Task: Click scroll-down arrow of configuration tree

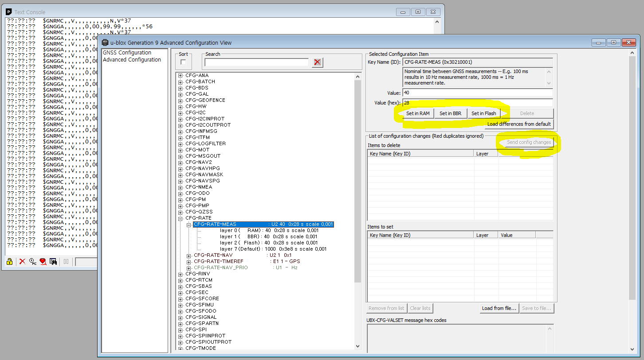Action: tap(358, 346)
